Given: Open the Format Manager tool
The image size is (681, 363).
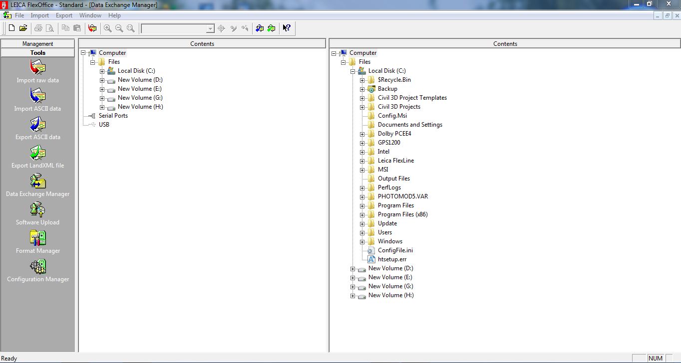Looking at the screenshot, I should coord(37,242).
